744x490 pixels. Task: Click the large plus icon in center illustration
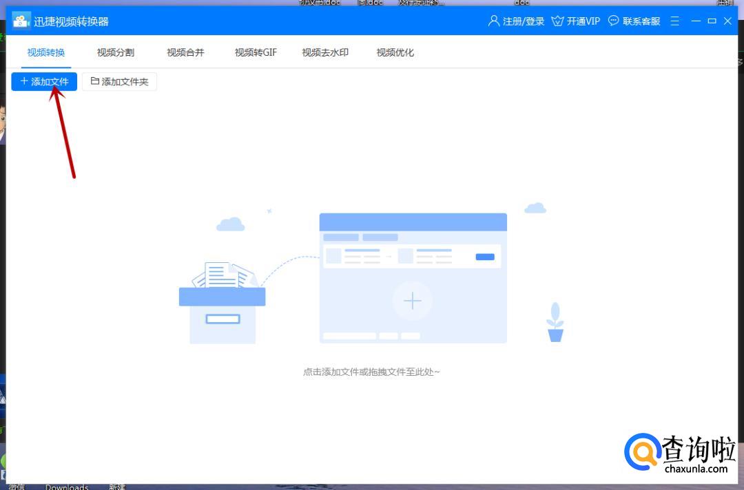(x=412, y=301)
